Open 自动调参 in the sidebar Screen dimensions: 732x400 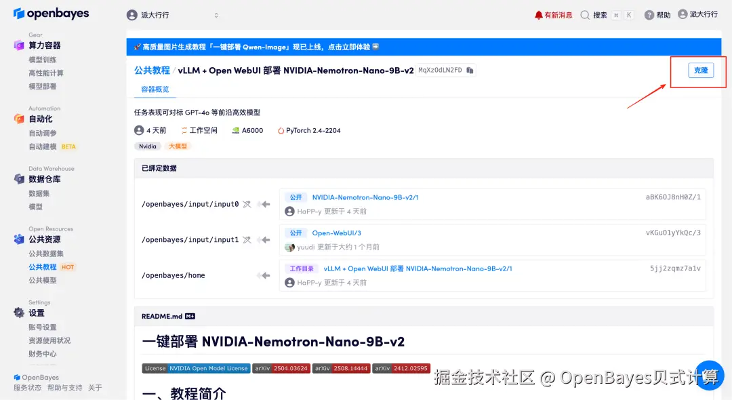tap(43, 133)
